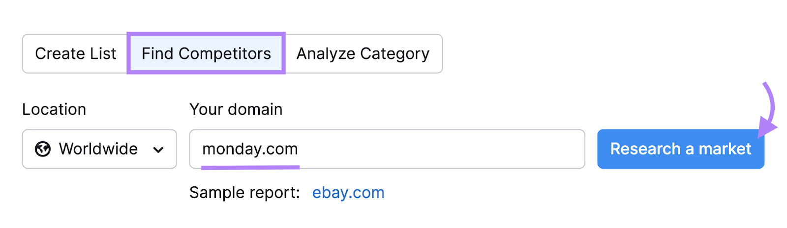The image size is (787, 228).
Task: Select the Find Competitors tab
Action: point(206,53)
